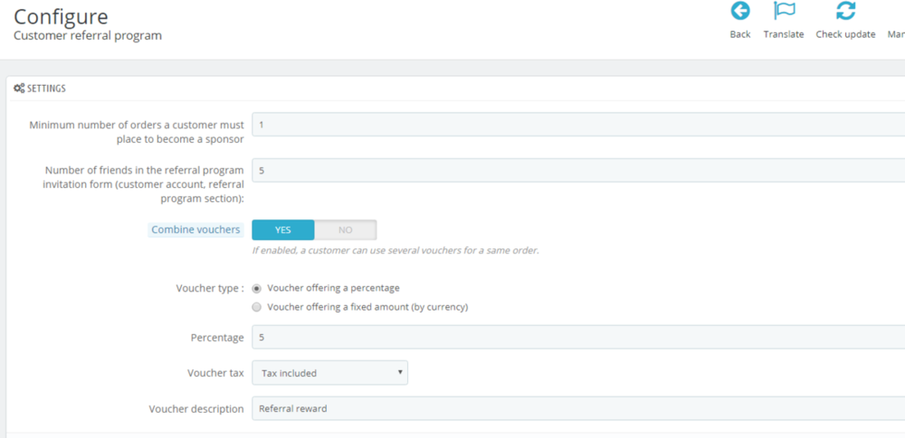Viewport: 905px width, 438px height.
Task: Click the Check update refresh icon
Action: click(845, 12)
